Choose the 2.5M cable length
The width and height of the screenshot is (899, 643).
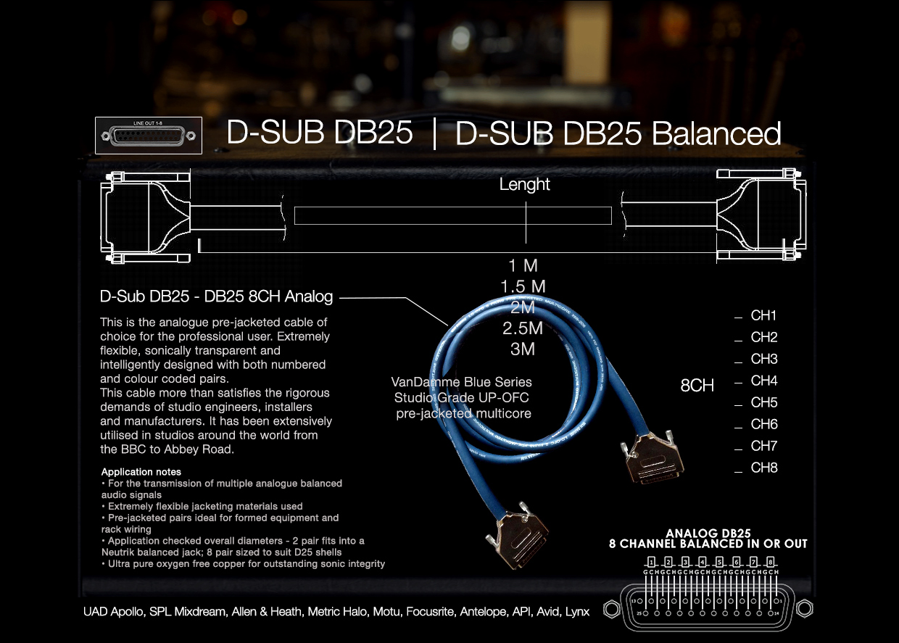tap(523, 328)
